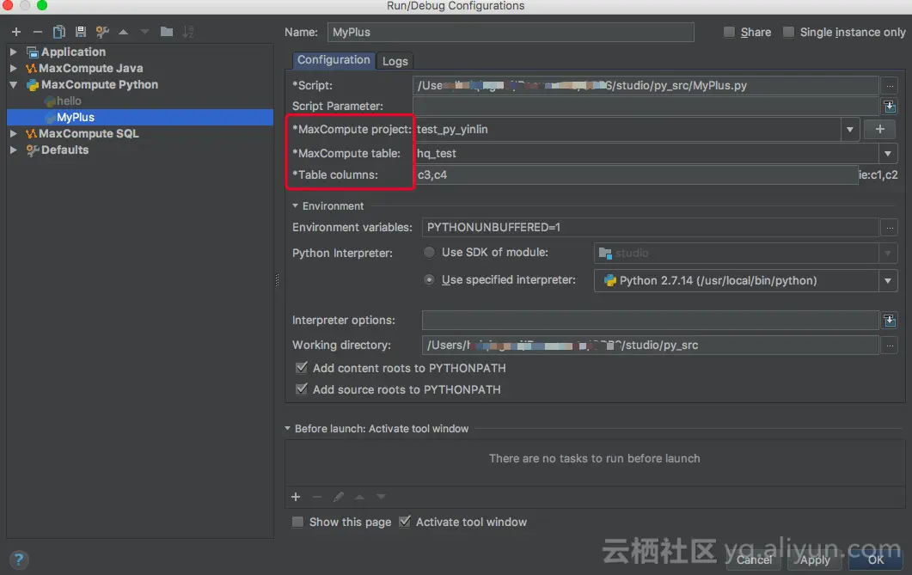Add a new configuration with plus icon

click(x=16, y=32)
